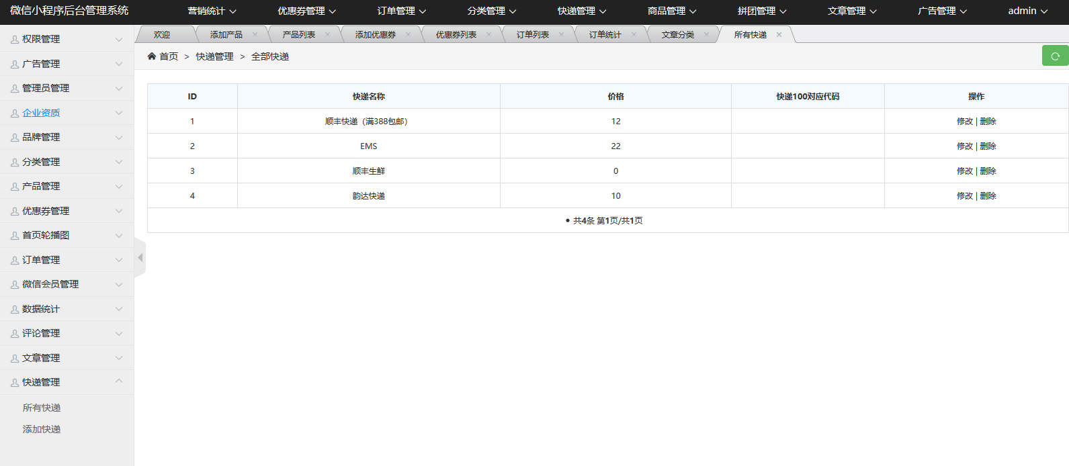The width and height of the screenshot is (1069, 466).
Task: Open 营销统计 top navigation dropdown
Action: coord(212,11)
